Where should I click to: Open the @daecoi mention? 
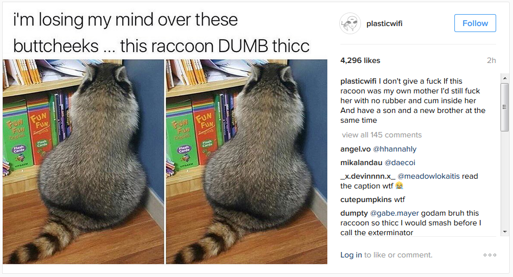(400, 163)
